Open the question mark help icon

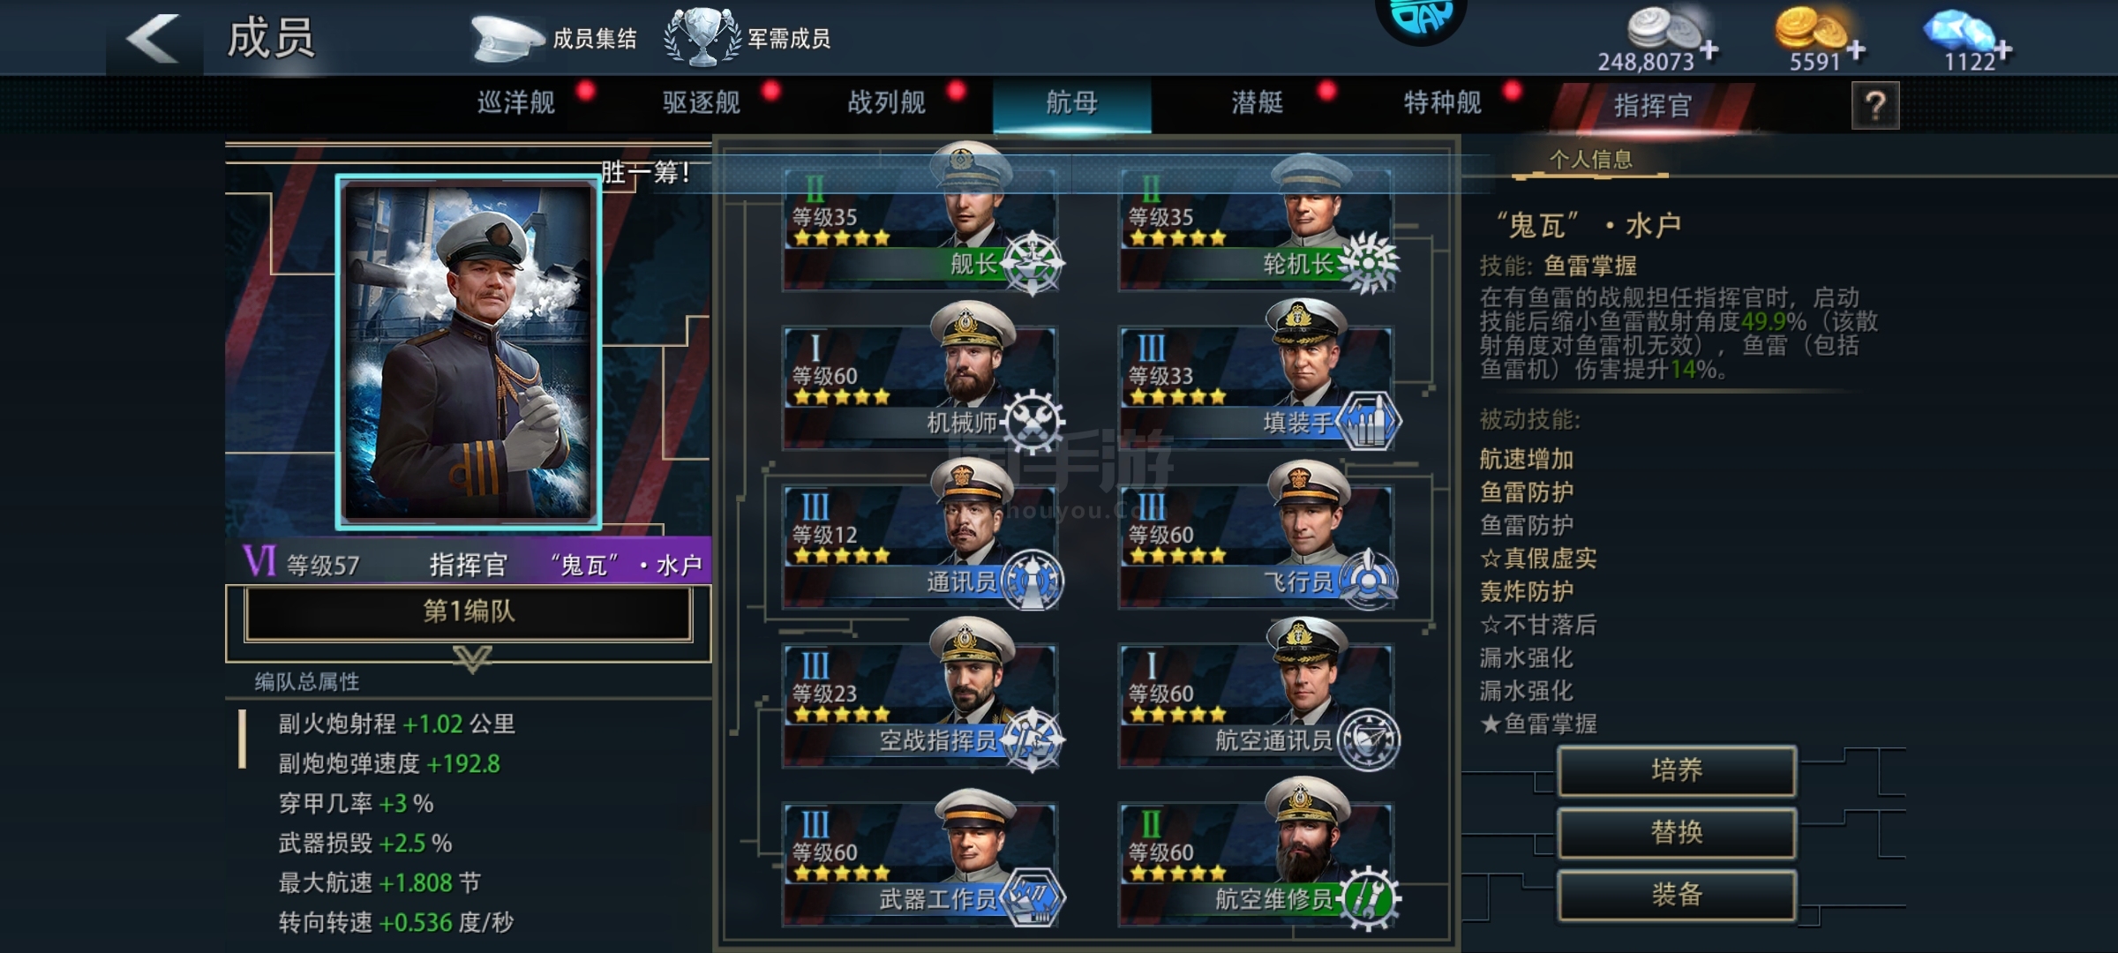point(1875,106)
